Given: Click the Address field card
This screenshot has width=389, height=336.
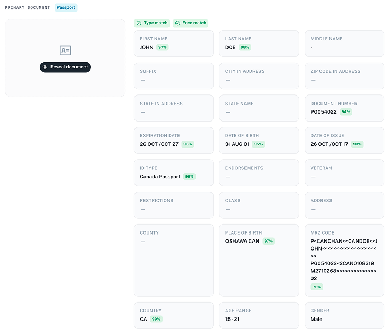Looking at the screenshot, I should coord(344,205).
